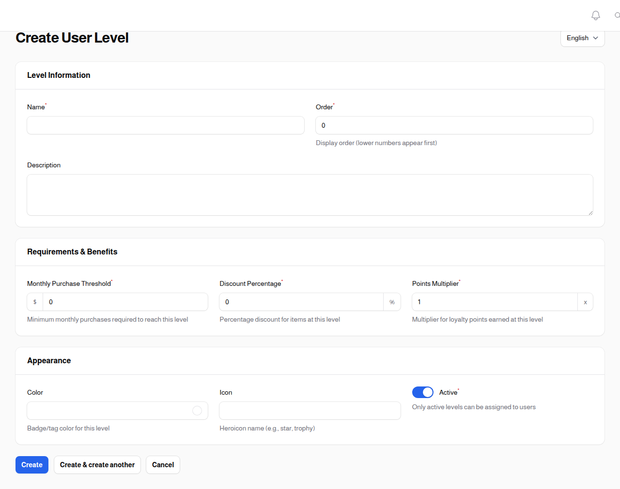Viewport: 620px width, 489px height.
Task: Click the Description textarea resize handle
Action: 590,212
